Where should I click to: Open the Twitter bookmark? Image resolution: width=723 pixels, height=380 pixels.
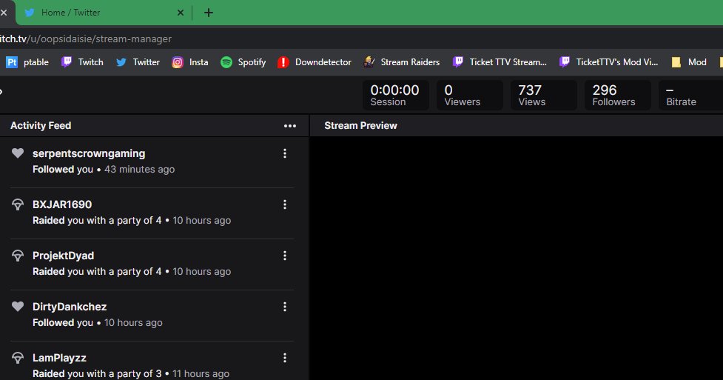click(x=138, y=62)
